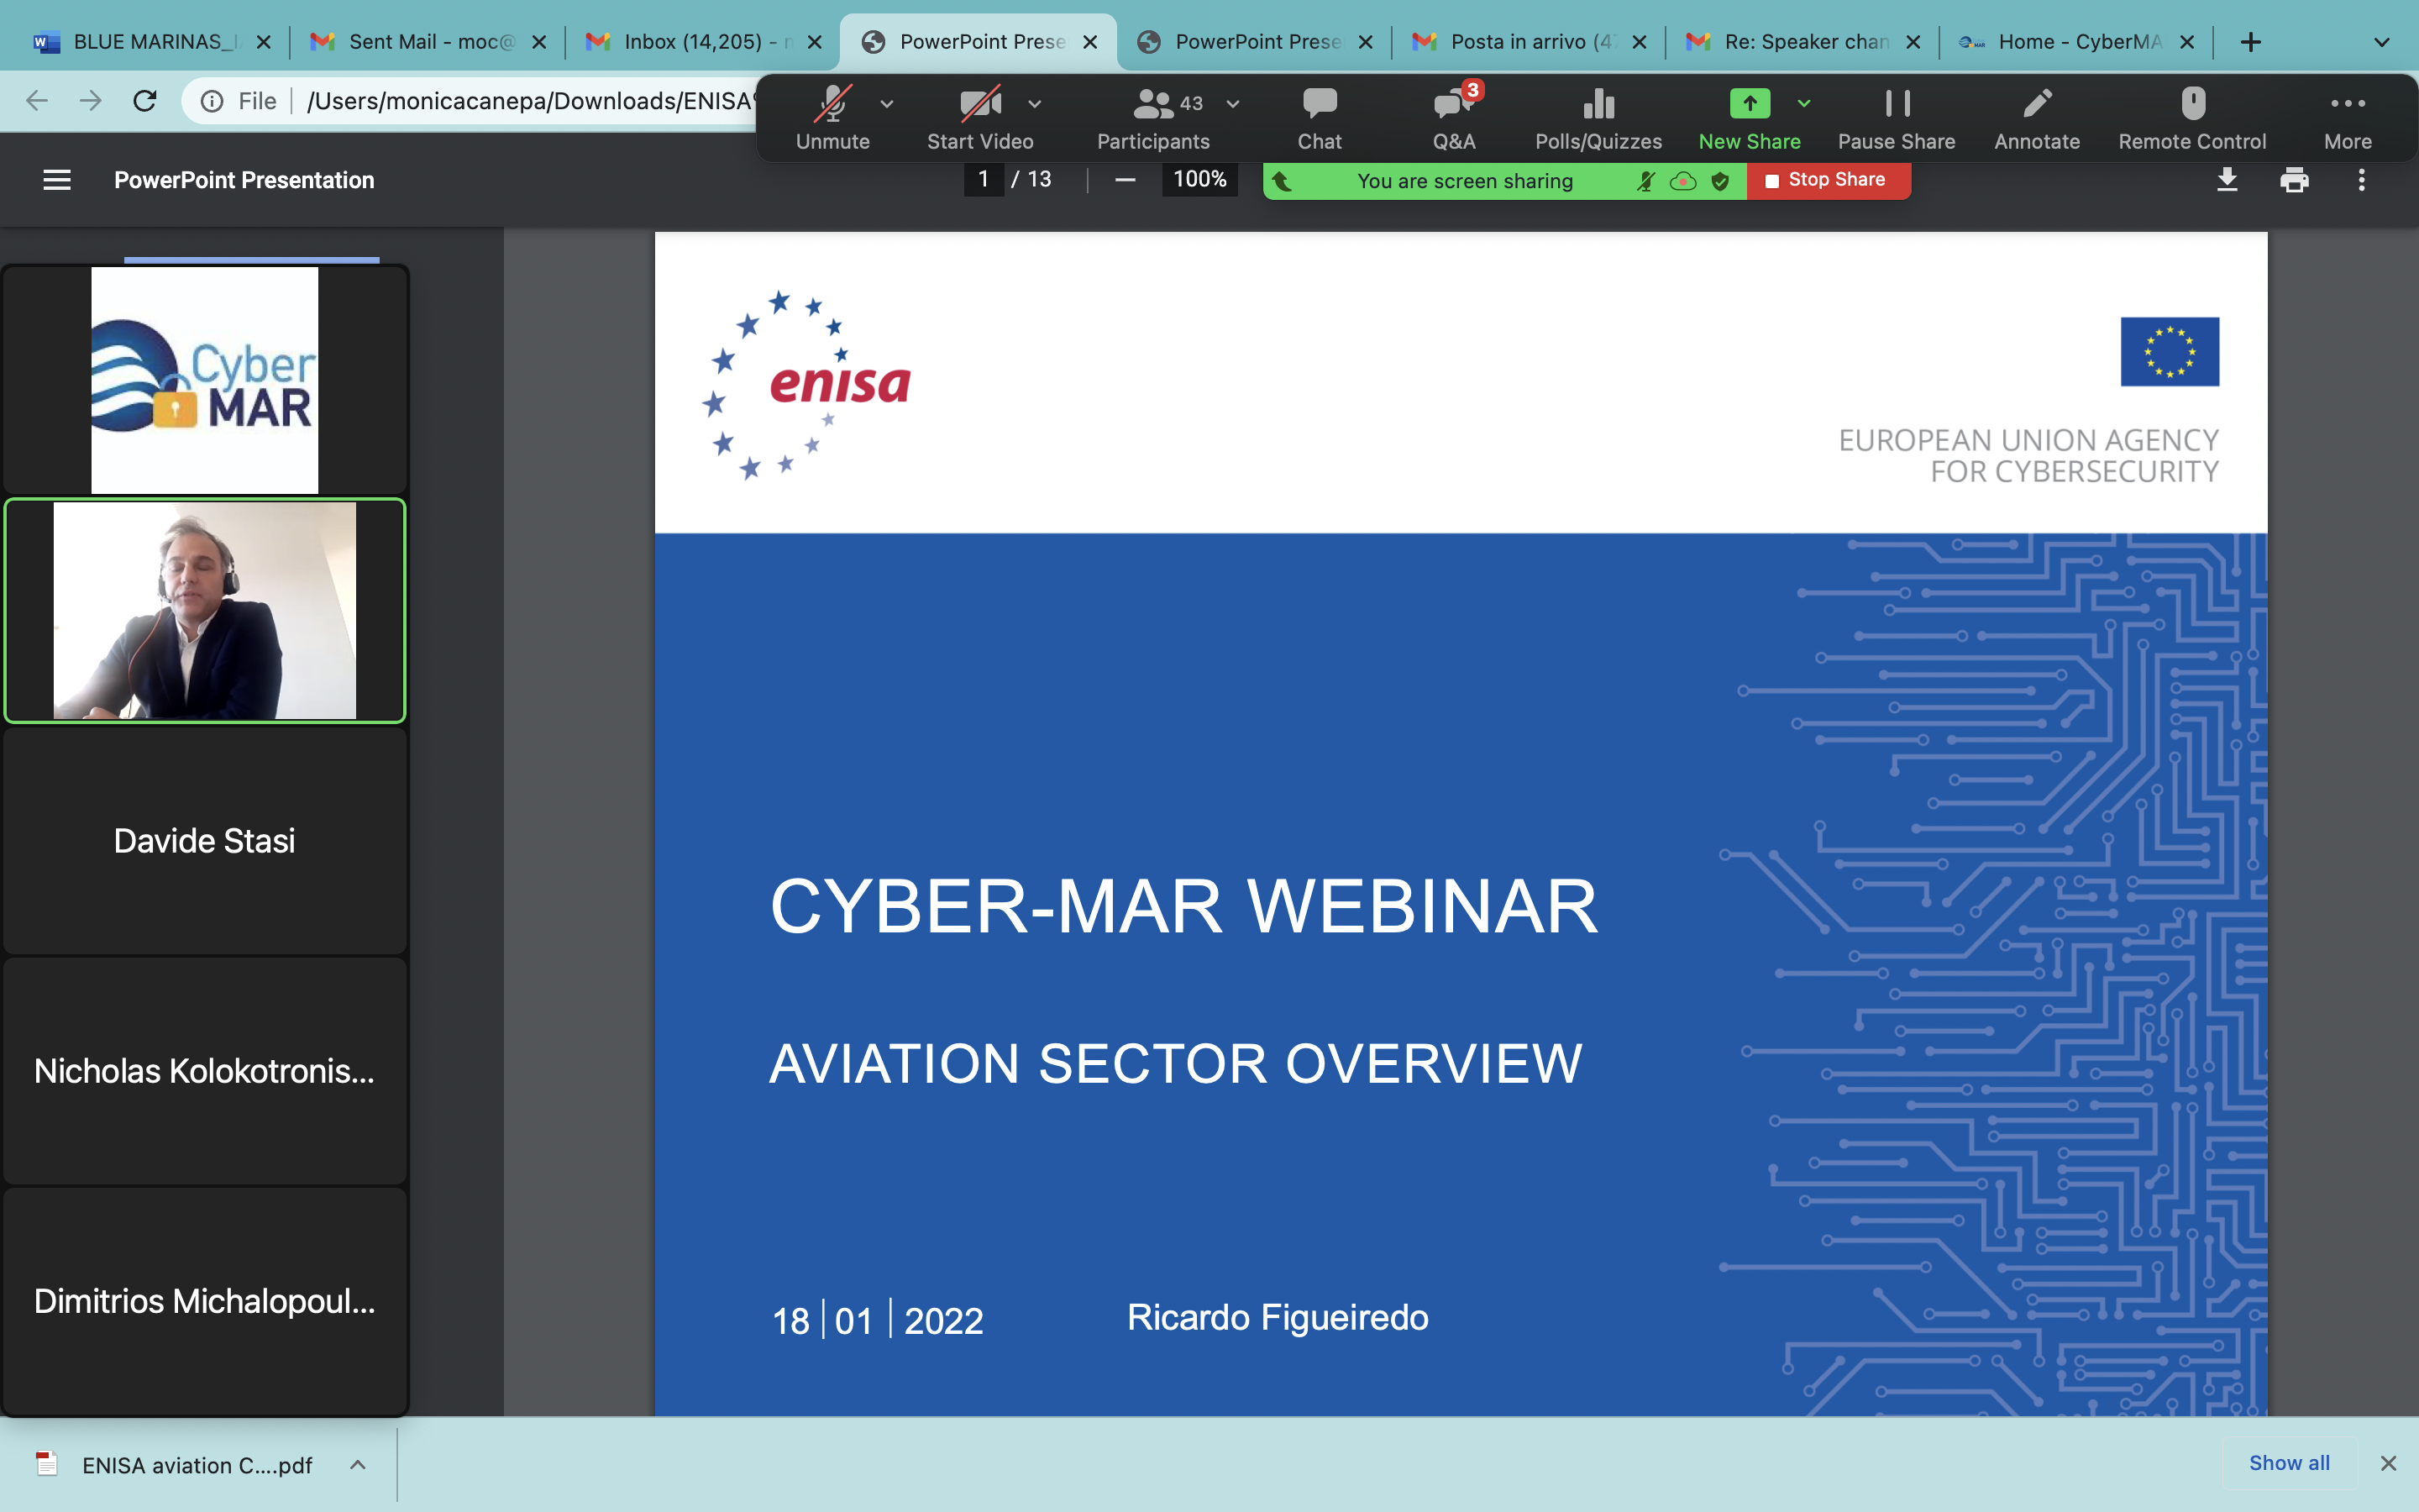Reload the current page

click(145, 101)
